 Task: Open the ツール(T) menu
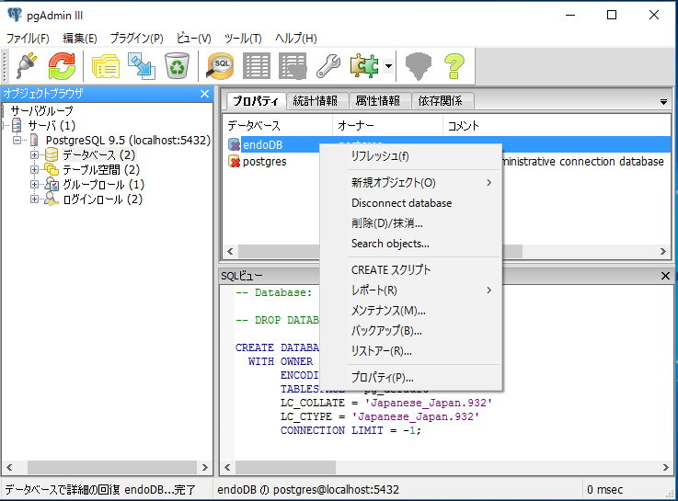point(243,38)
